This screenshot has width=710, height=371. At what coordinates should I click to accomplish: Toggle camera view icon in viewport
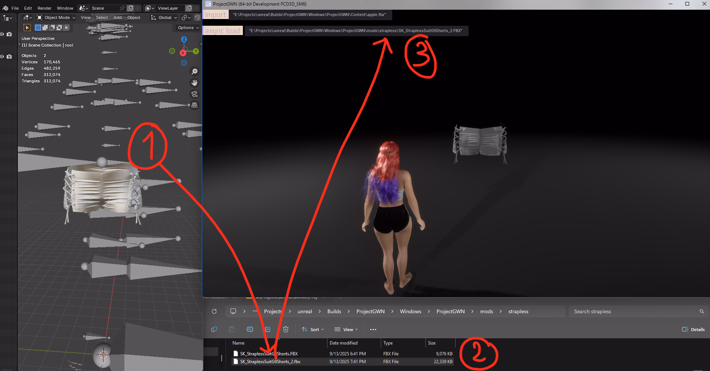point(194,94)
